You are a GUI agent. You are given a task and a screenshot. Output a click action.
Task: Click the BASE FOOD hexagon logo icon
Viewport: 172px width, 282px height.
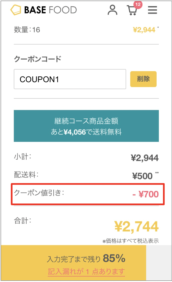point(16,10)
